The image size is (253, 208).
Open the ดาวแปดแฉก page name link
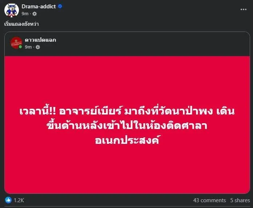pos(40,40)
